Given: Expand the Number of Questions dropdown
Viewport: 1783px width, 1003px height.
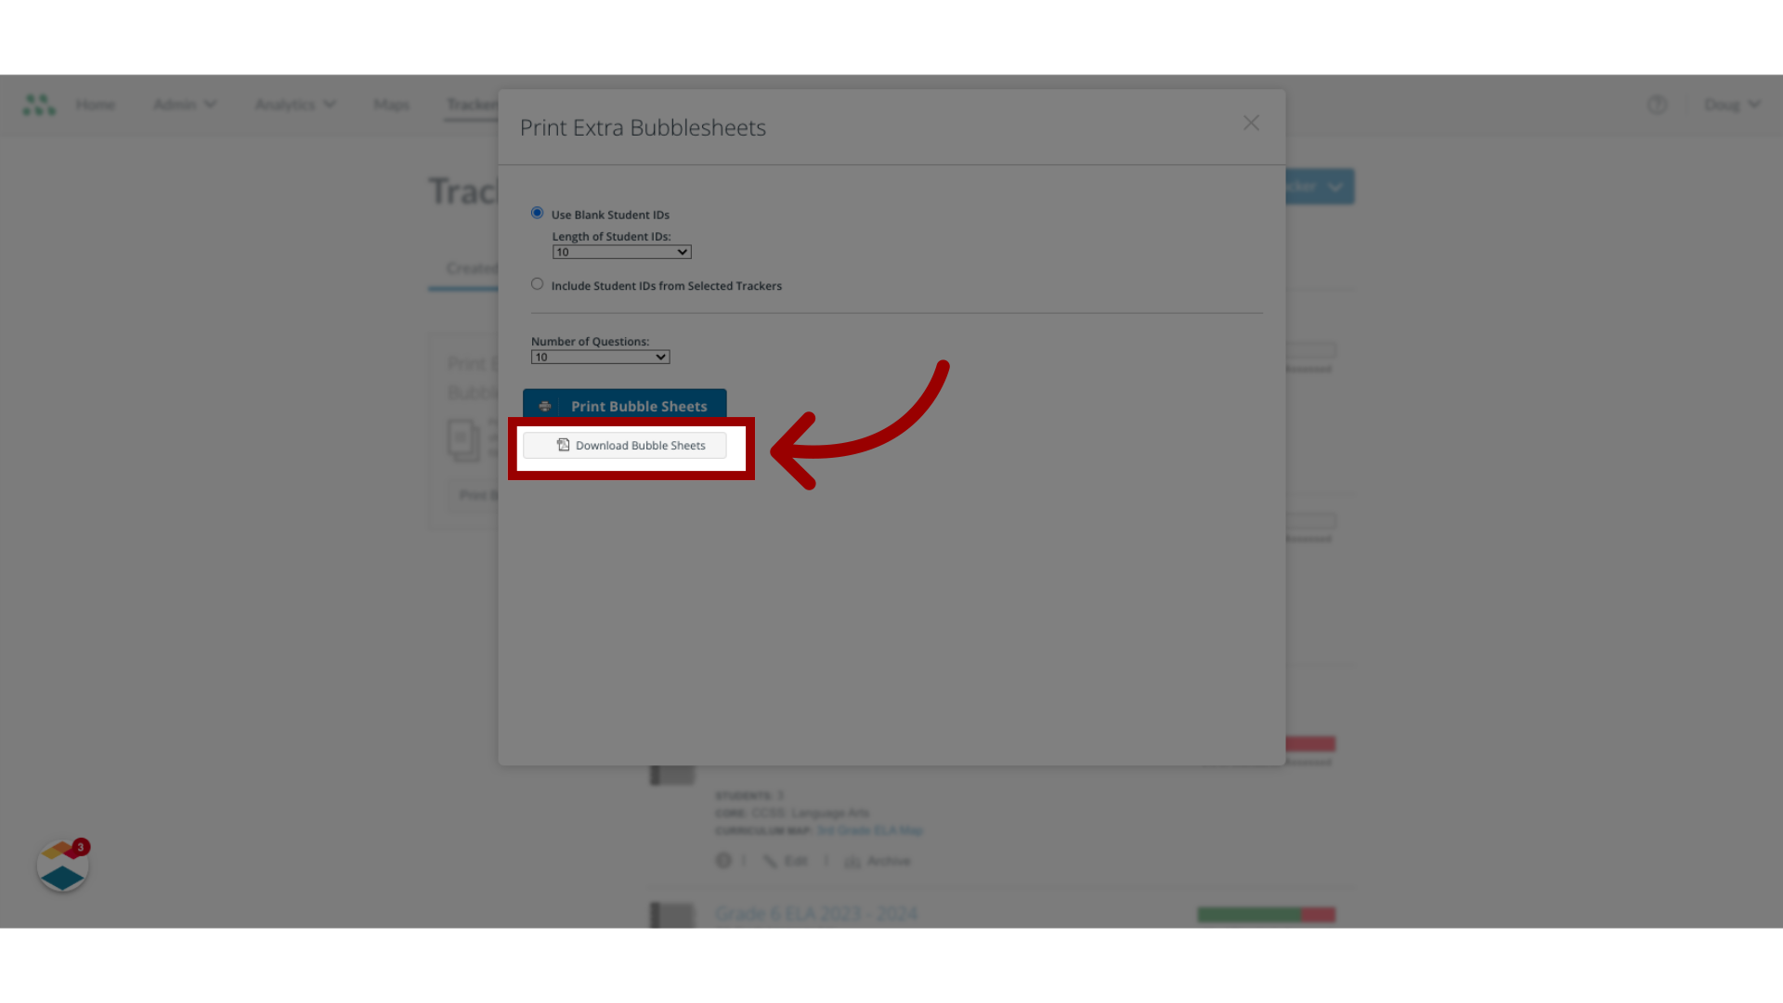Looking at the screenshot, I should coord(600,357).
